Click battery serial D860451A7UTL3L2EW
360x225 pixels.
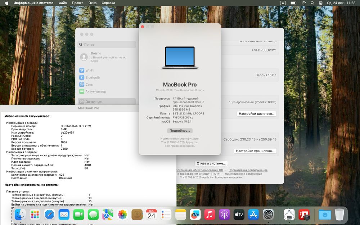tap(76, 126)
